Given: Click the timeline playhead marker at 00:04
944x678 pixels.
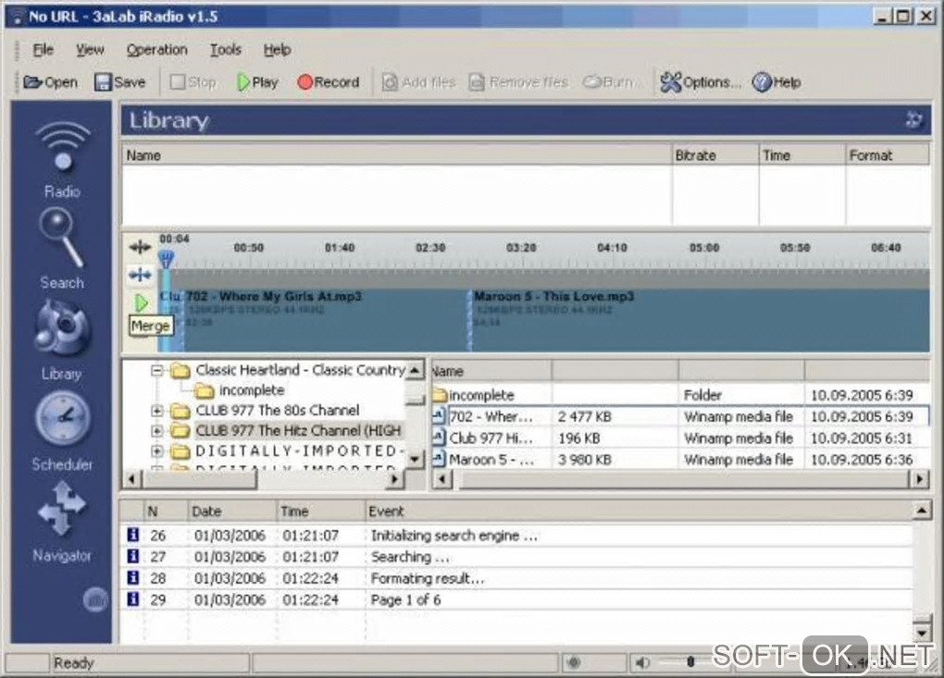Looking at the screenshot, I should pyautogui.click(x=166, y=260).
